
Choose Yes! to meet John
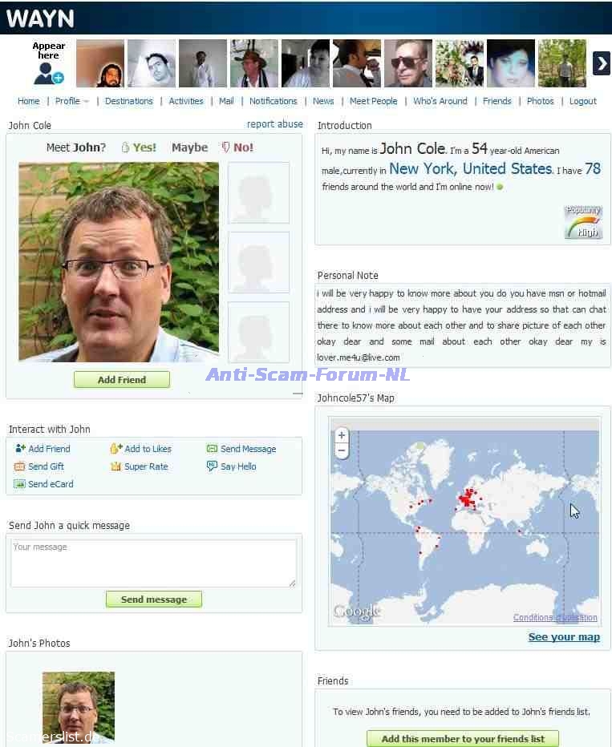tap(139, 147)
